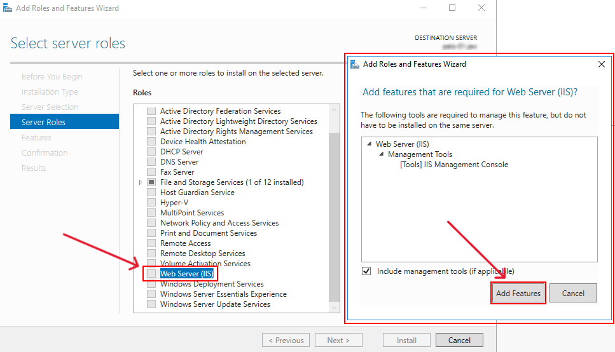Collapse the Management Tools tree node
This screenshot has height=352, width=615.
click(381, 154)
